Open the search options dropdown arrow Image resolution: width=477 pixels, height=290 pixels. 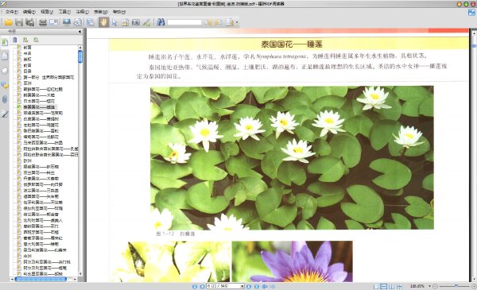coord(237,22)
